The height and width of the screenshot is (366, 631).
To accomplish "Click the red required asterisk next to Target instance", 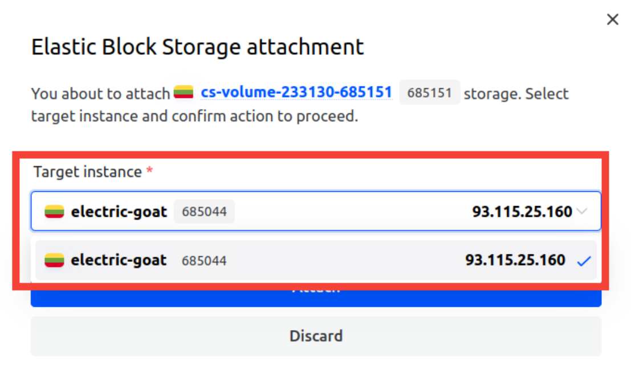I will [150, 171].
